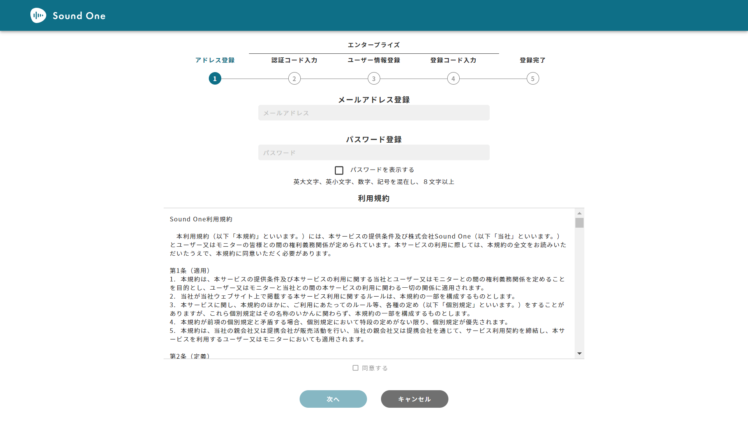Click terms item 4 about 個別規定が優先されます
748x421 pixels.
tap(340, 322)
